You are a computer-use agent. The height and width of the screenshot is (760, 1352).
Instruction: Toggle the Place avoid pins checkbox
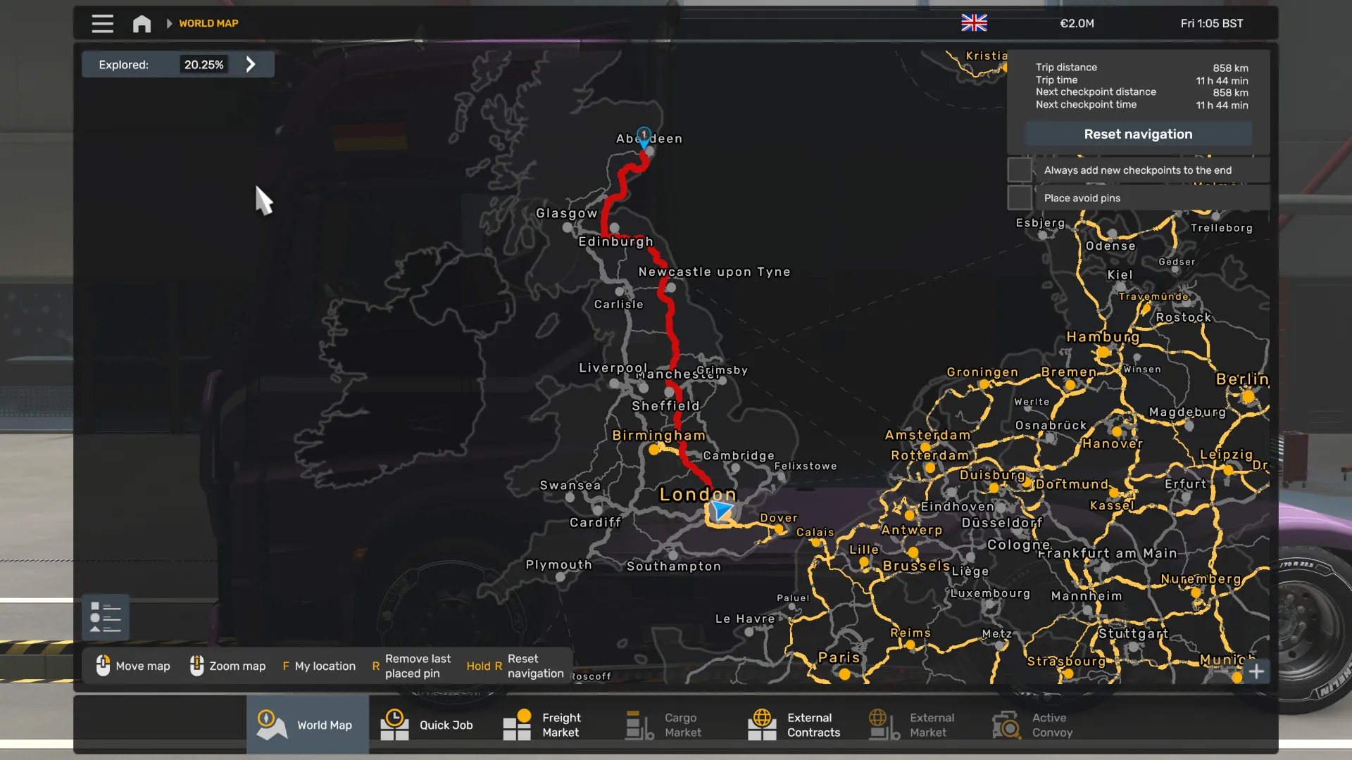pyautogui.click(x=1020, y=198)
